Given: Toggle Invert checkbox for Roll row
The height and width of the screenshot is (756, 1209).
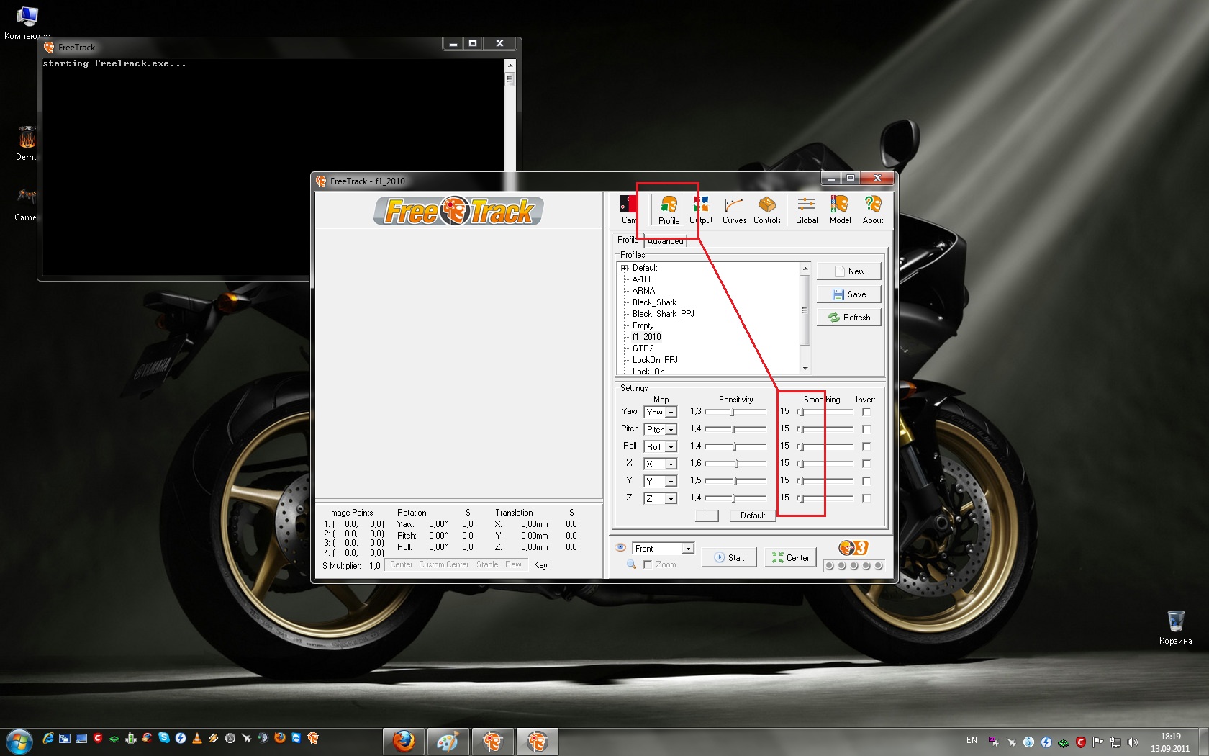Looking at the screenshot, I should 866,446.
